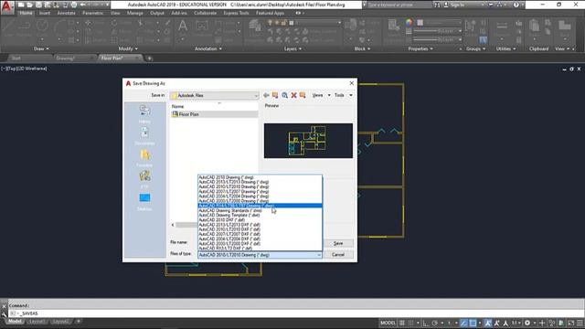Open History in the dialog places list
Viewport: 585px width, 329px height.
point(144,113)
